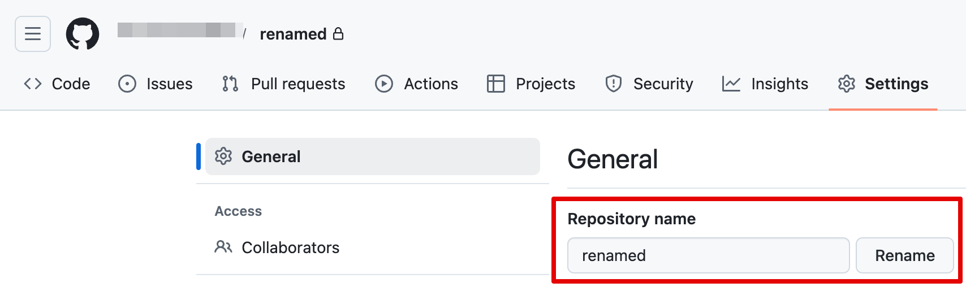The image size is (966, 287).
Task: Click the Collaborators people icon
Action: (x=223, y=247)
